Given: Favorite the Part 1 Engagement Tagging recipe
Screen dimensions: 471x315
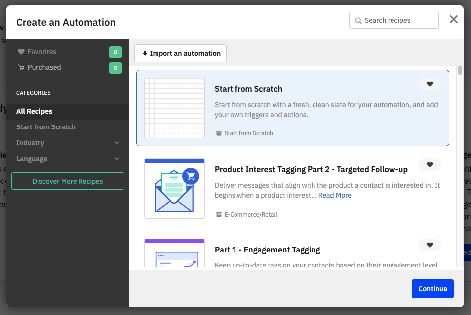Looking at the screenshot, I should (x=430, y=245).
